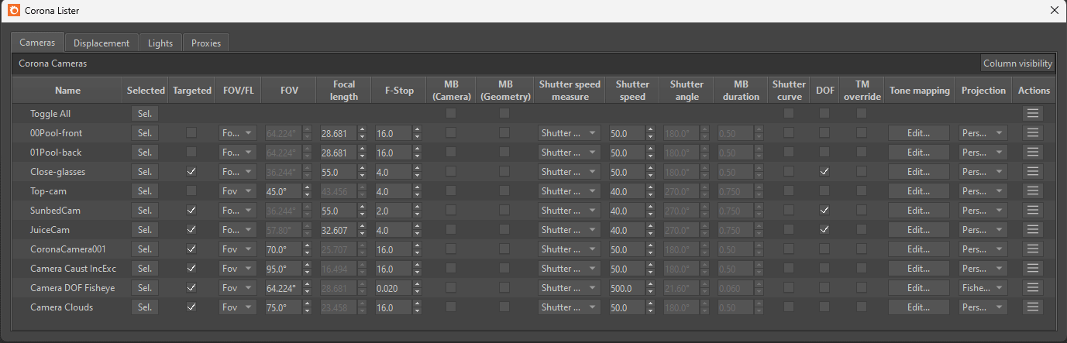Open Shutter speed measure dropdown for JuiceCam
The width and height of the screenshot is (1067, 343).
[570, 230]
